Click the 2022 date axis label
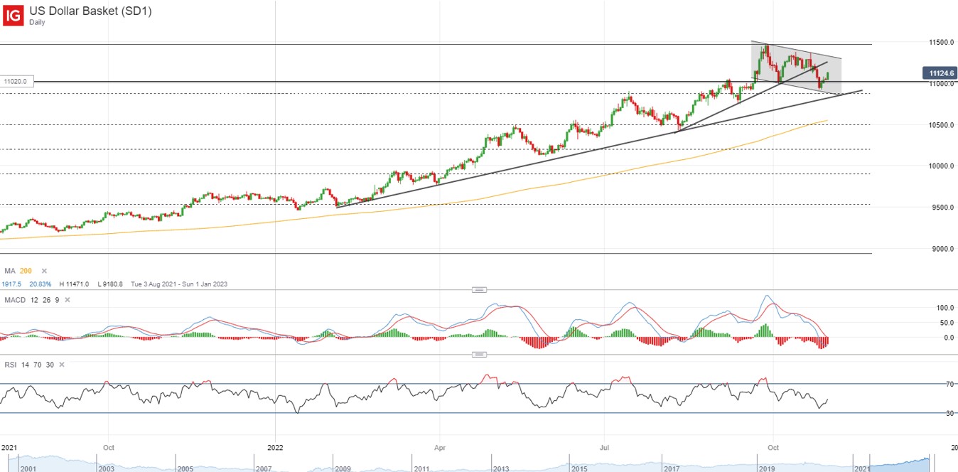The width and height of the screenshot is (958, 472). click(x=275, y=448)
